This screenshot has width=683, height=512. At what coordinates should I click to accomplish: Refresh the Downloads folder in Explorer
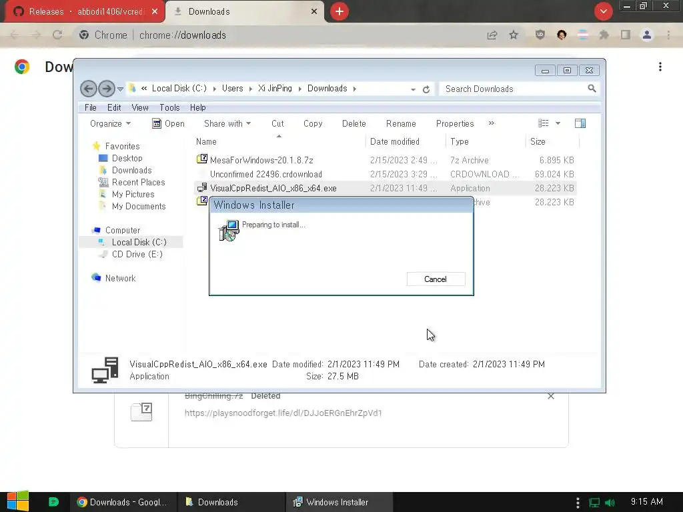click(426, 89)
